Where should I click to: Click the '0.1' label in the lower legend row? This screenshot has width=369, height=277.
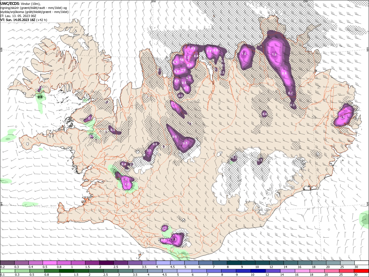(x=2, y=275)
